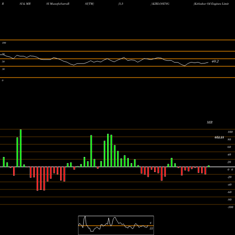Image resolution: width=235 pixels, height=235 pixels.
Task: Click the MR indicator title label
Action: click(x=210, y=122)
